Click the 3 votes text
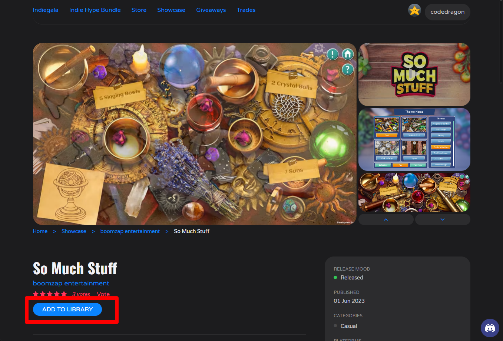The image size is (503, 341). pos(81,294)
